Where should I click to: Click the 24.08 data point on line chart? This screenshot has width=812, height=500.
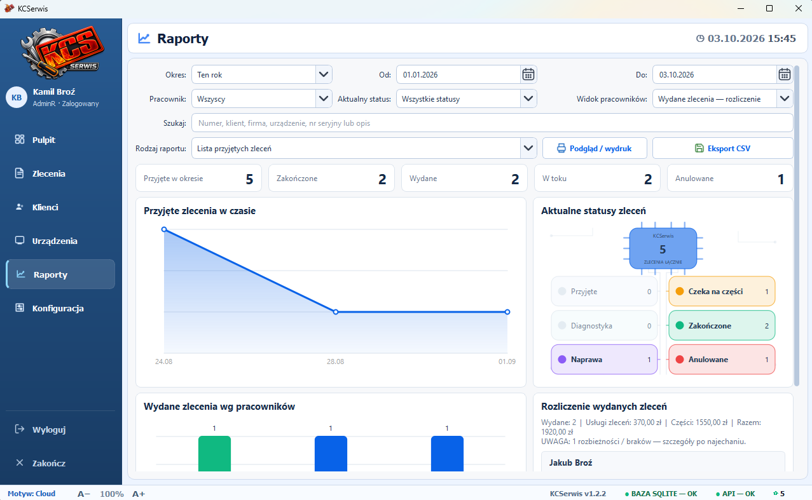(x=164, y=229)
